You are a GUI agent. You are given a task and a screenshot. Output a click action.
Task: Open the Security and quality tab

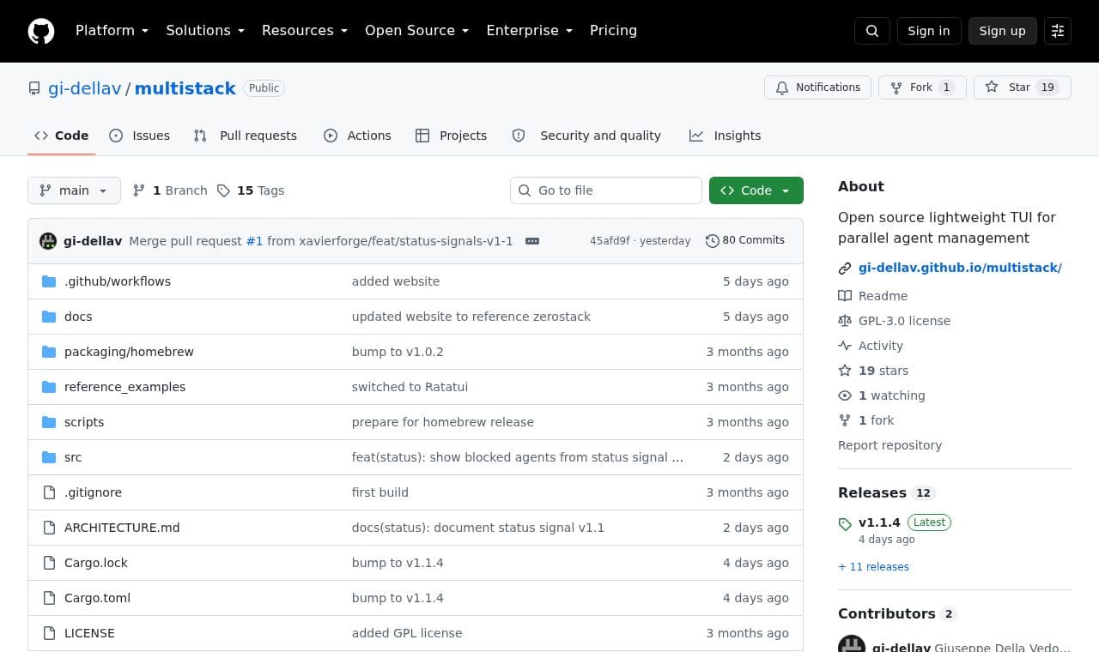pos(586,136)
